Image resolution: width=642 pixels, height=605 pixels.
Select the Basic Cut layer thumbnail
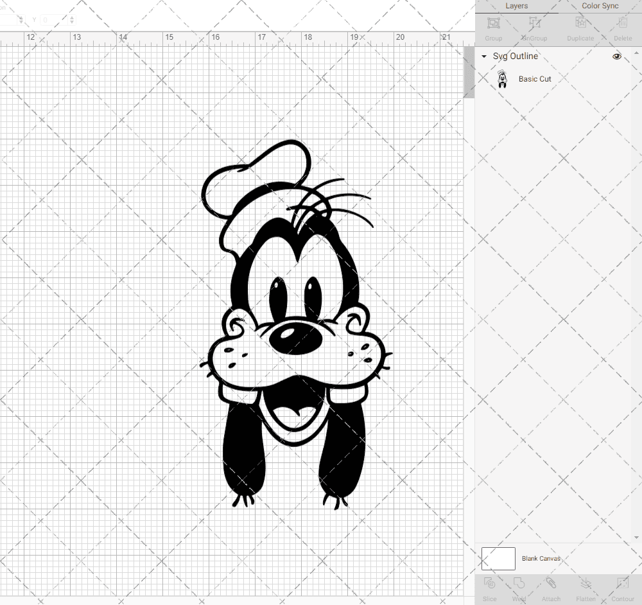click(502, 79)
